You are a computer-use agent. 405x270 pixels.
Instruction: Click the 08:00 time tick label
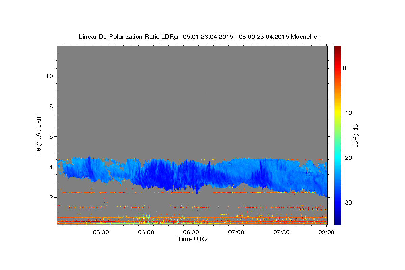[326, 233]
